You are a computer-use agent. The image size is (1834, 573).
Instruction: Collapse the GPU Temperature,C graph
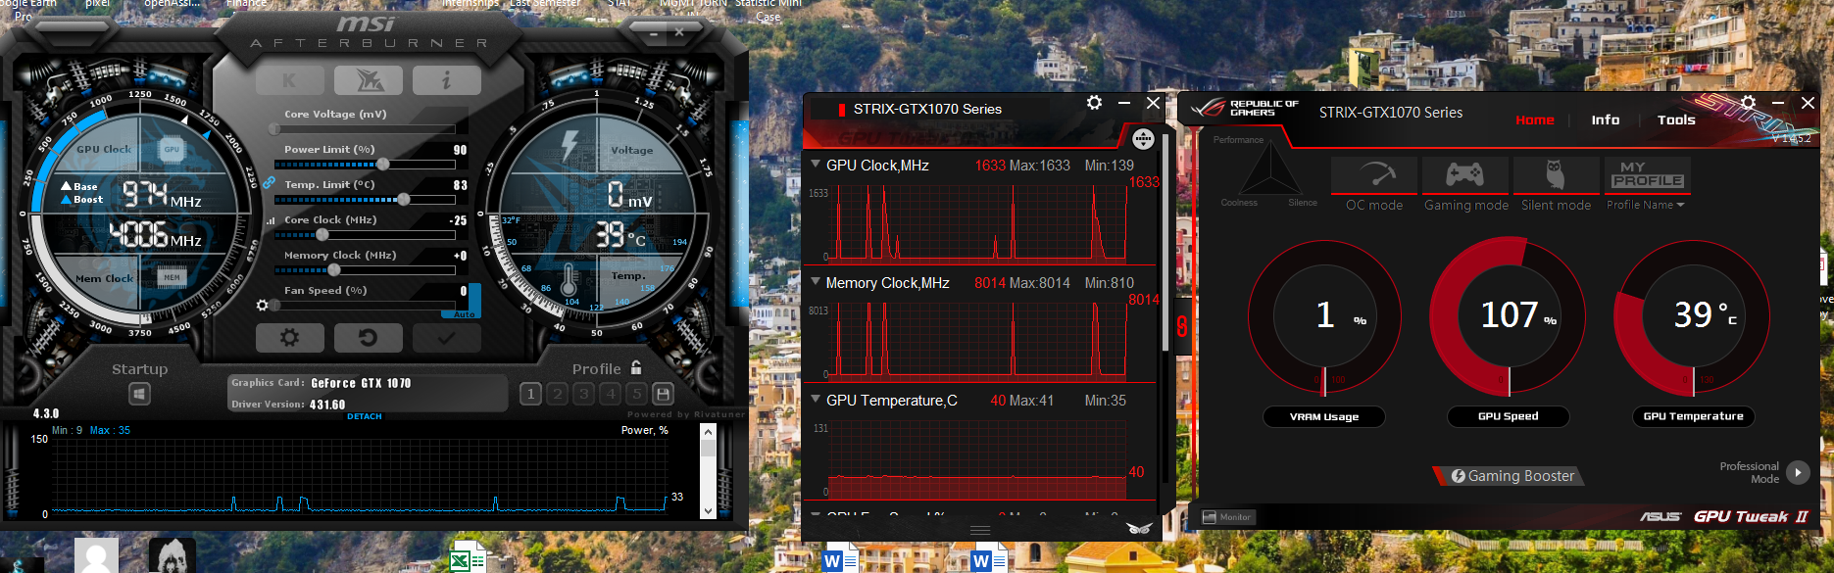tap(816, 400)
